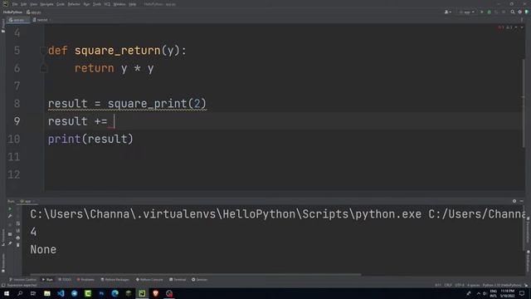Open the Run tool window button
Image resolution: width=531 pixels, height=299 pixels.
click(x=47, y=280)
